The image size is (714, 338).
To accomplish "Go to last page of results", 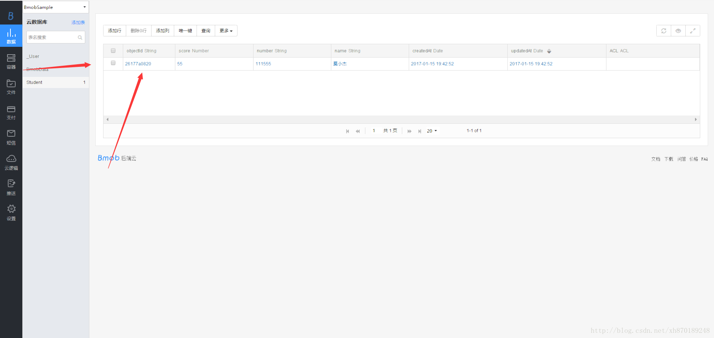I will (x=420, y=131).
